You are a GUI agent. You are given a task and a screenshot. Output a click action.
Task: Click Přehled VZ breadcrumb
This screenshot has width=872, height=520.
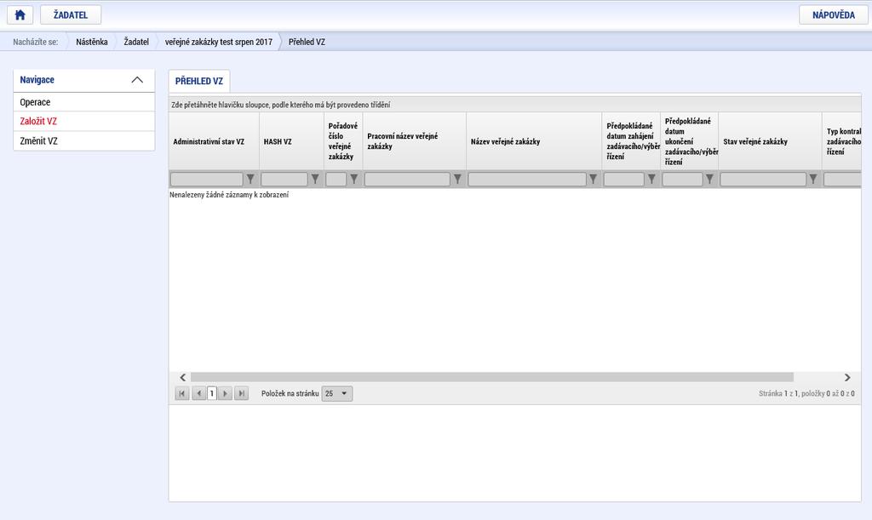tap(307, 42)
